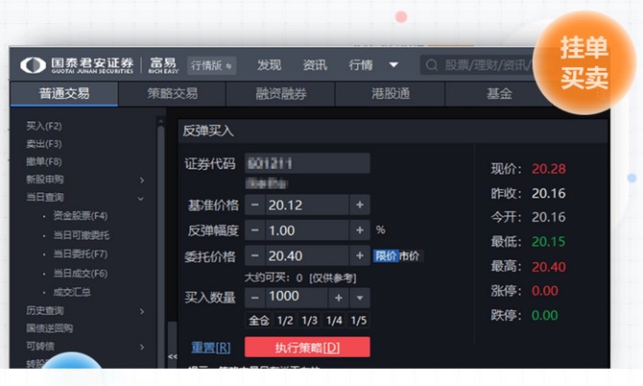The image size is (643, 386).
Task: Decrease 买入数量 with minus button
Action: click(x=254, y=298)
